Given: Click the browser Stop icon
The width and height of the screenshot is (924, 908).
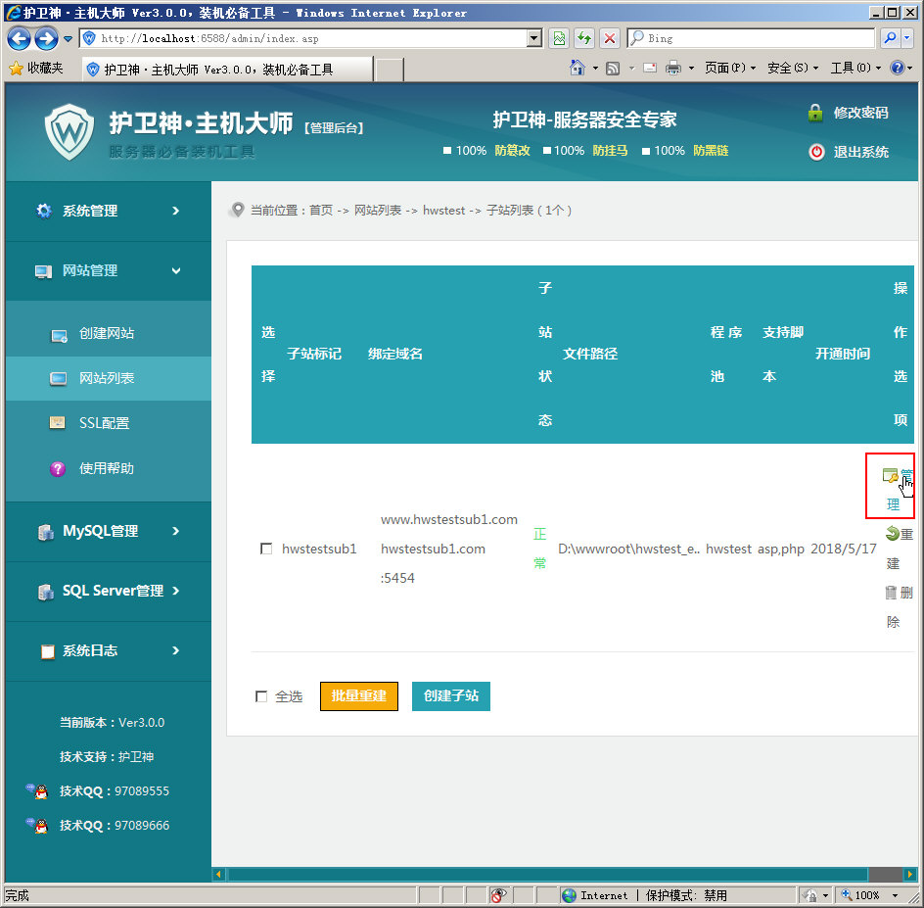Looking at the screenshot, I should [x=610, y=38].
